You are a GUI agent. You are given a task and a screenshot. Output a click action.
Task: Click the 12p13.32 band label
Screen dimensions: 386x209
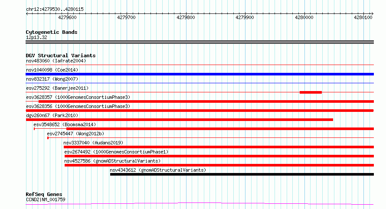click(36, 37)
